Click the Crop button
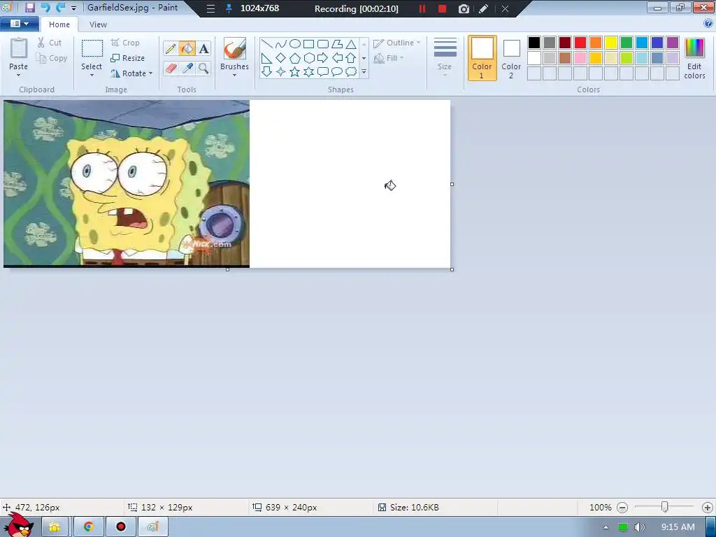The height and width of the screenshot is (537, 716). pos(125,43)
